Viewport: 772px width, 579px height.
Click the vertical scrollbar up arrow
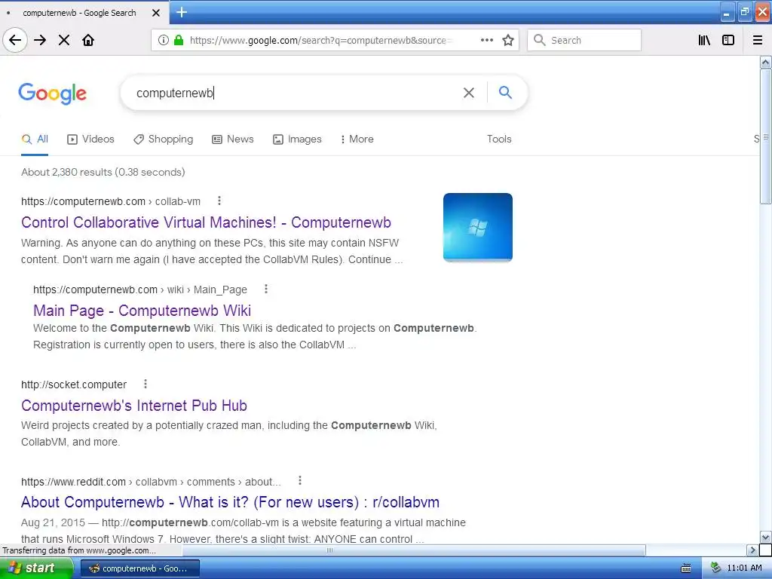click(766, 62)
